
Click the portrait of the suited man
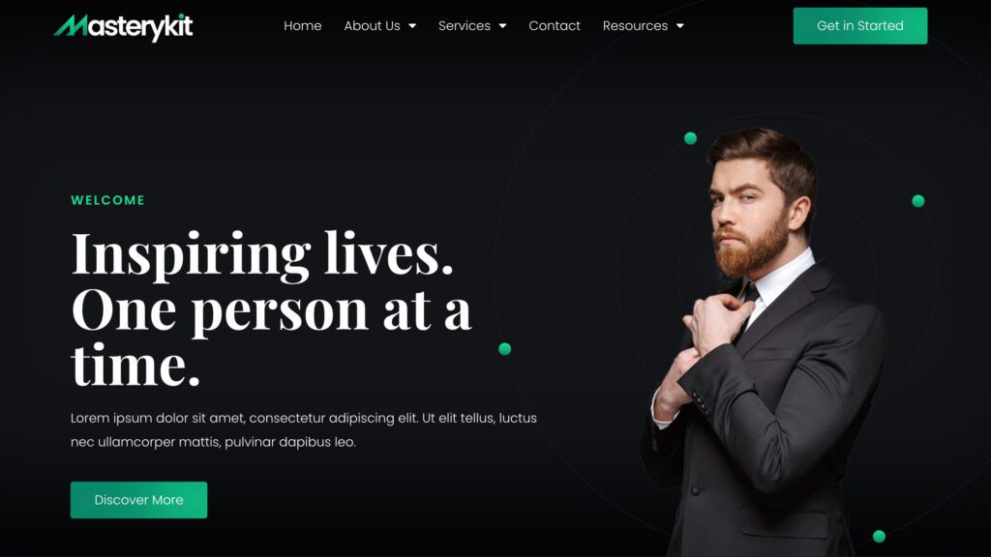[762, 341]
